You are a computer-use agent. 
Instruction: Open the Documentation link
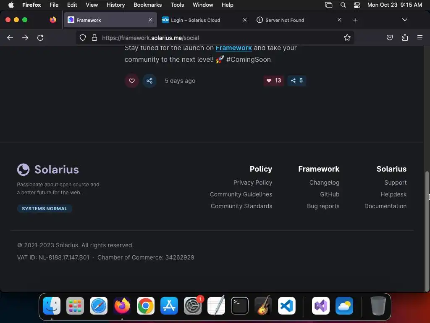[x=385, y=206]
